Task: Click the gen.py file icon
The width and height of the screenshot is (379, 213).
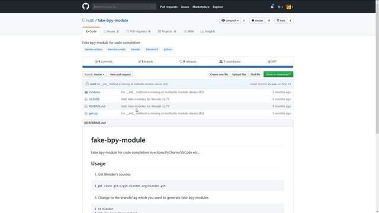Action: tap(86, 113)
